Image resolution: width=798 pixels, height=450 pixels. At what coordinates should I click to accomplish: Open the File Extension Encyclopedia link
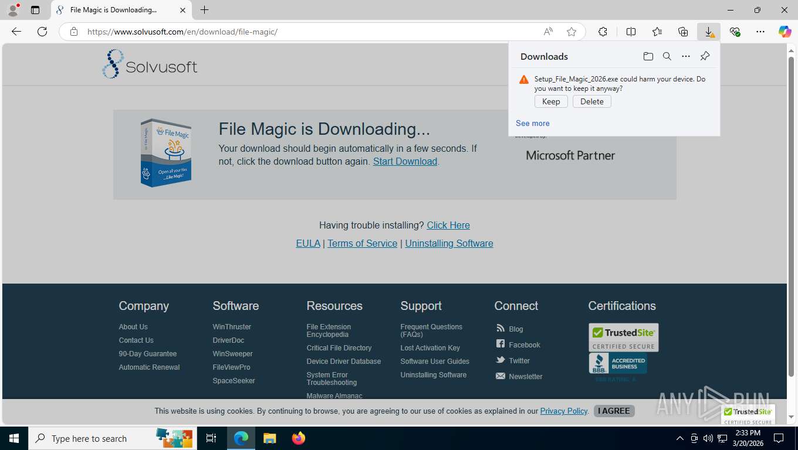coord(329,330)
